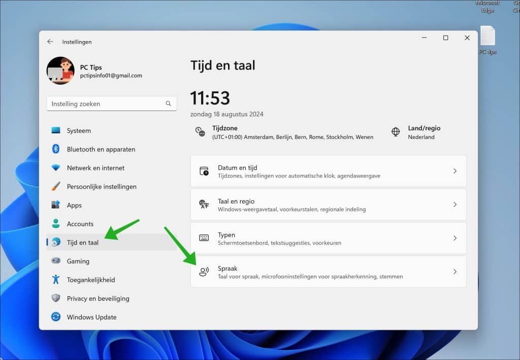Switch to the Apps category

click(x=112, y=205)
